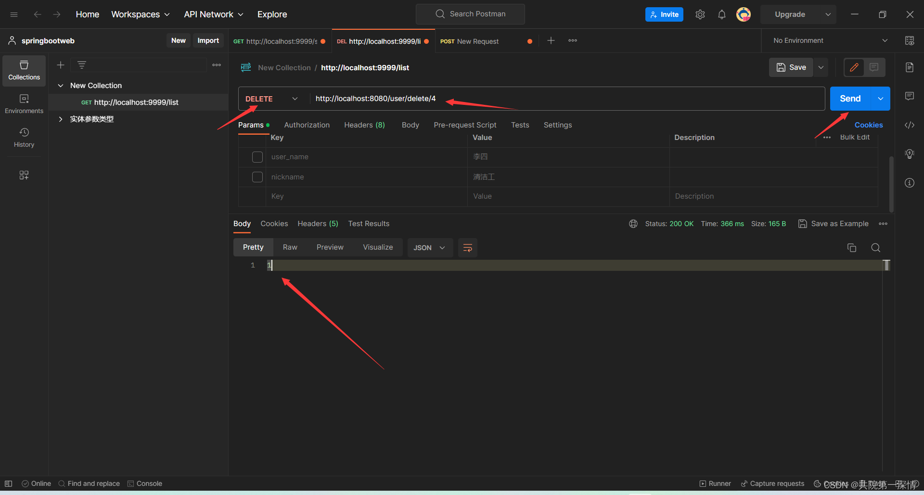The width and height of the screenshot is (924, 495).
Task: Open the Collections sidebar panel
Action: pos(24,71)
